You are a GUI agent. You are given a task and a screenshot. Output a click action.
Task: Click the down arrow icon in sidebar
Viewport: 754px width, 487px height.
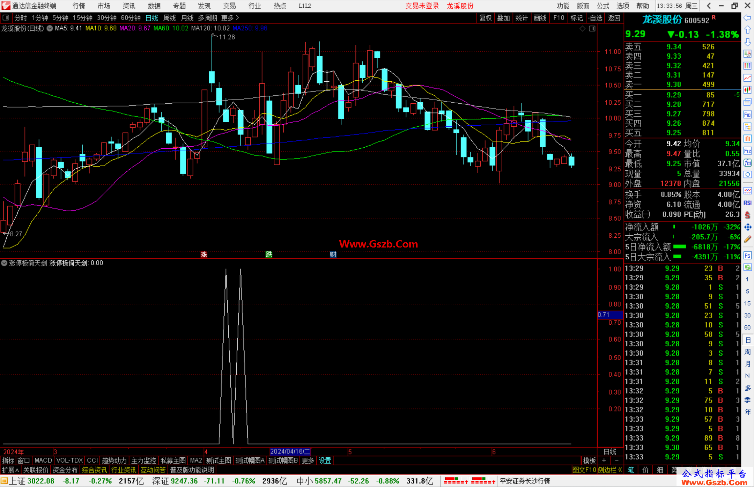[x=747, y=42]
